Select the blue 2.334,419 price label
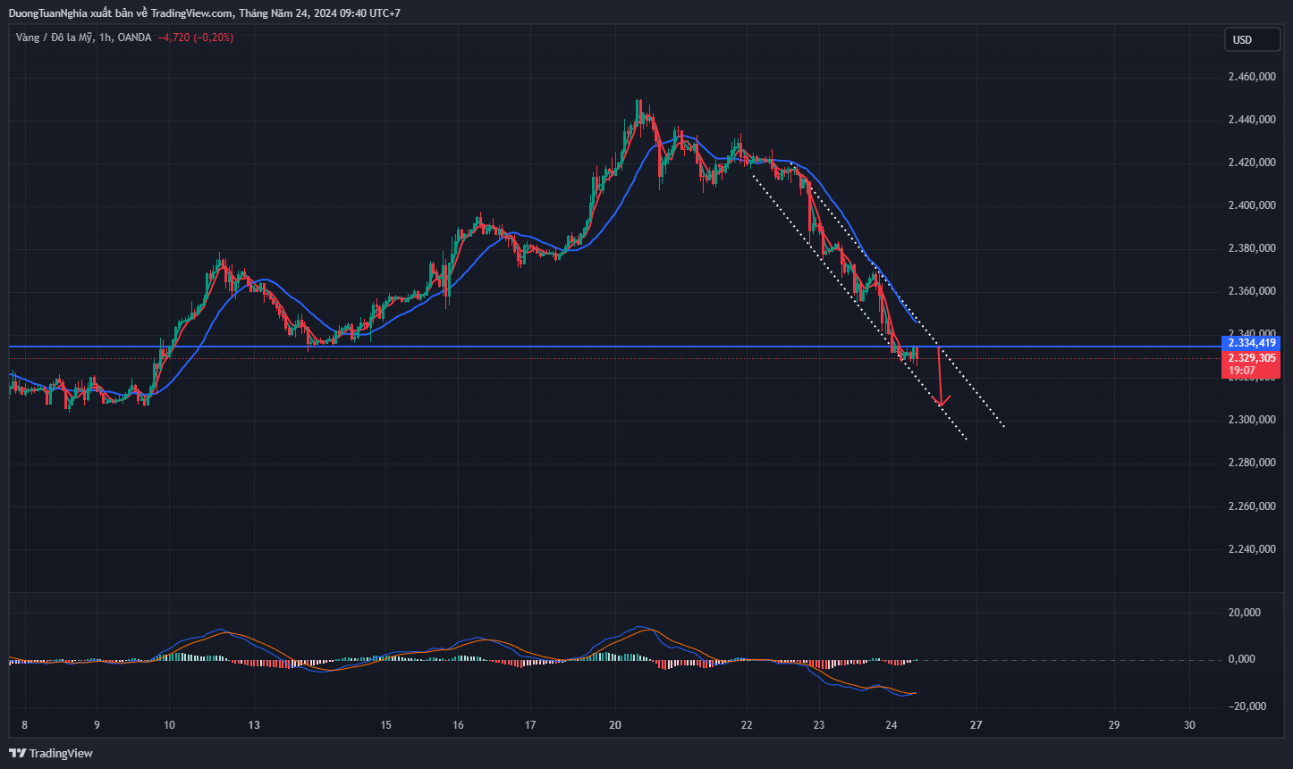The height and width of the screenshot is (769, 1293). [1250, 343]
